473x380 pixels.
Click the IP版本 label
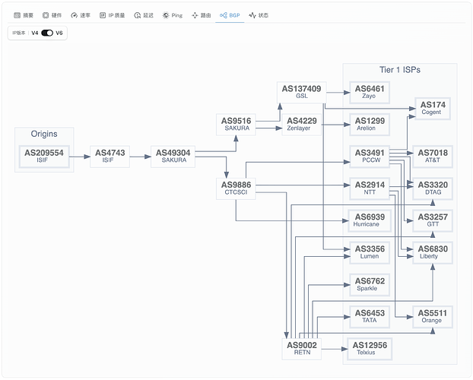[x=19, y=33]
